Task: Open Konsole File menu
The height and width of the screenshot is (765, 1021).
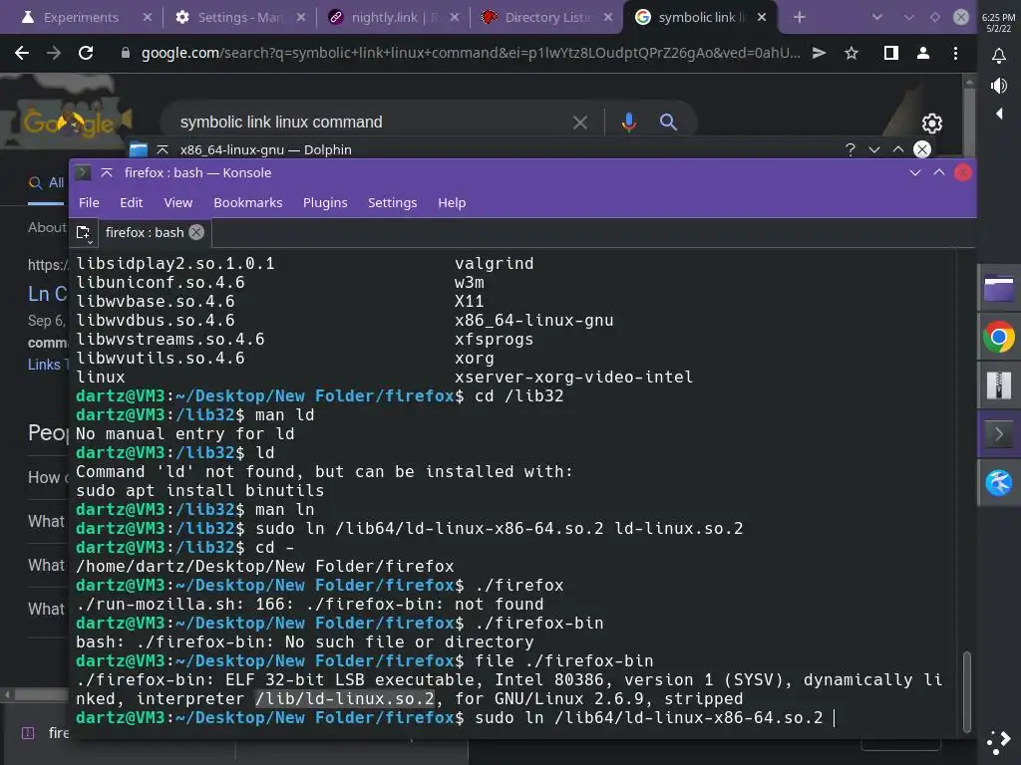Action: [89, 202]
